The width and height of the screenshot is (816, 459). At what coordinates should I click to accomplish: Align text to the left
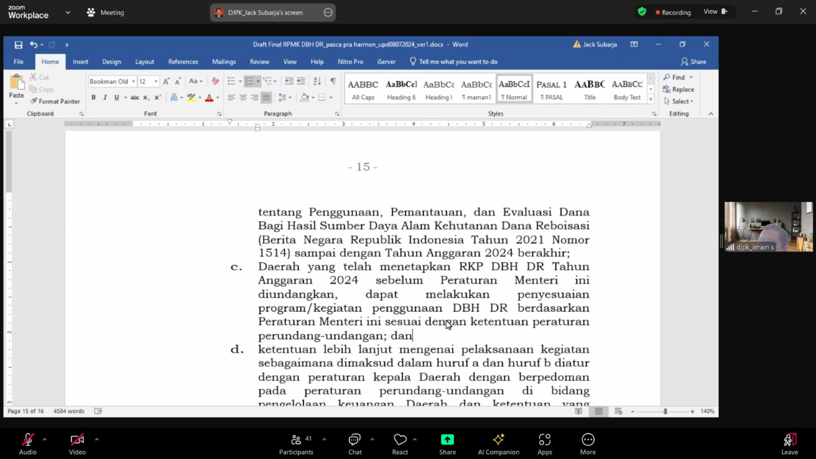click(x=231, y=97)
